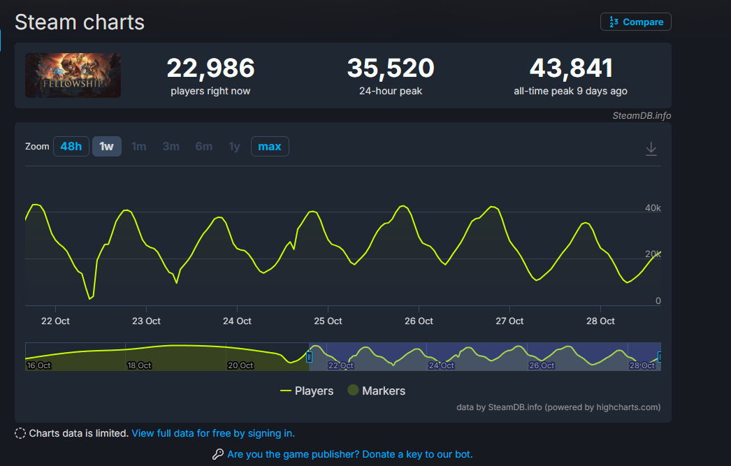This screenshot has height=466, width=731.
Task: Select the 1m zoom option
Action: pos(139,146)
